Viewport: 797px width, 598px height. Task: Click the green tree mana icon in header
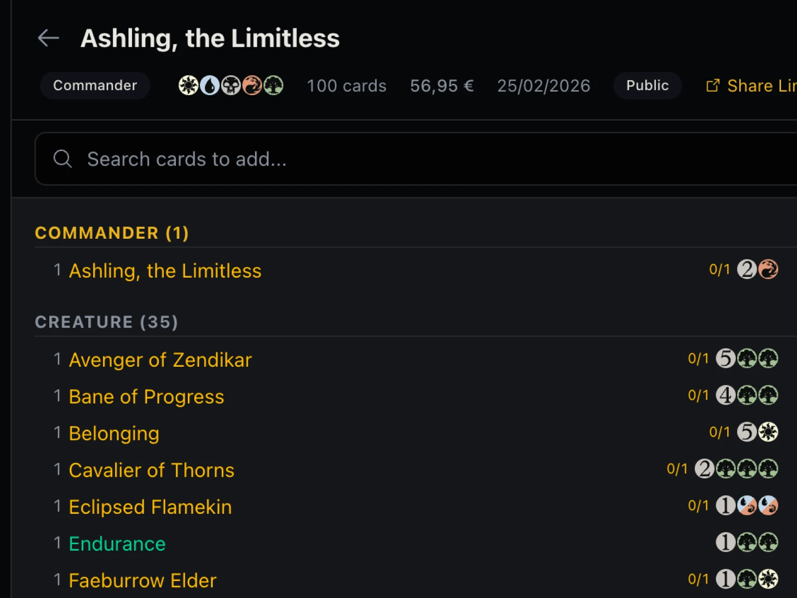273,86
